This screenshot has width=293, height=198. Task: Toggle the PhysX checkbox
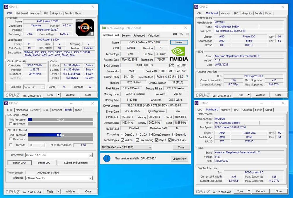[x=156, y=140]
